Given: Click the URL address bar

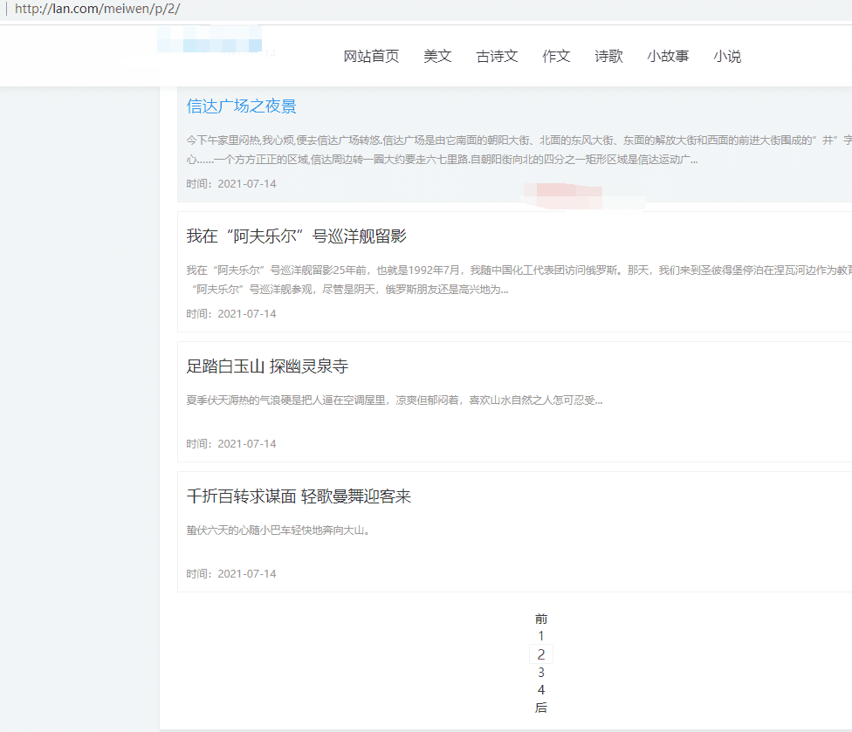Looking at the screenshot, I should click(x=349, y=9).
